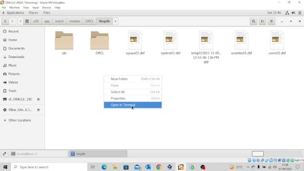This screenshot has width=304, height=171.
Task: Select the system01.dbf file
Action: [171, 40]
